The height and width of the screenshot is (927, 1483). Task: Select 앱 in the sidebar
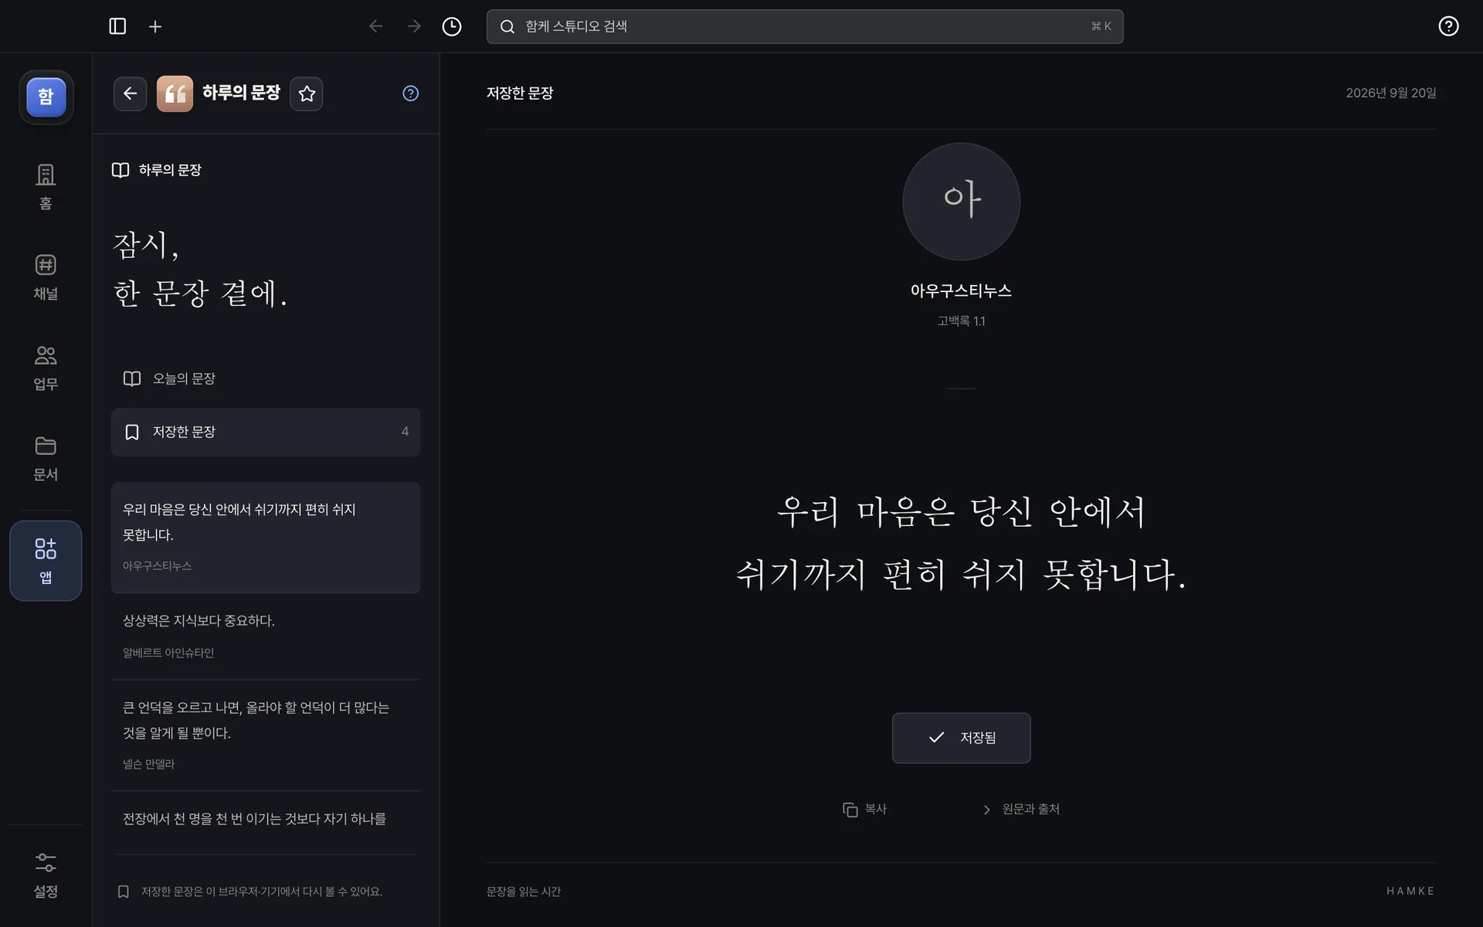46,561
